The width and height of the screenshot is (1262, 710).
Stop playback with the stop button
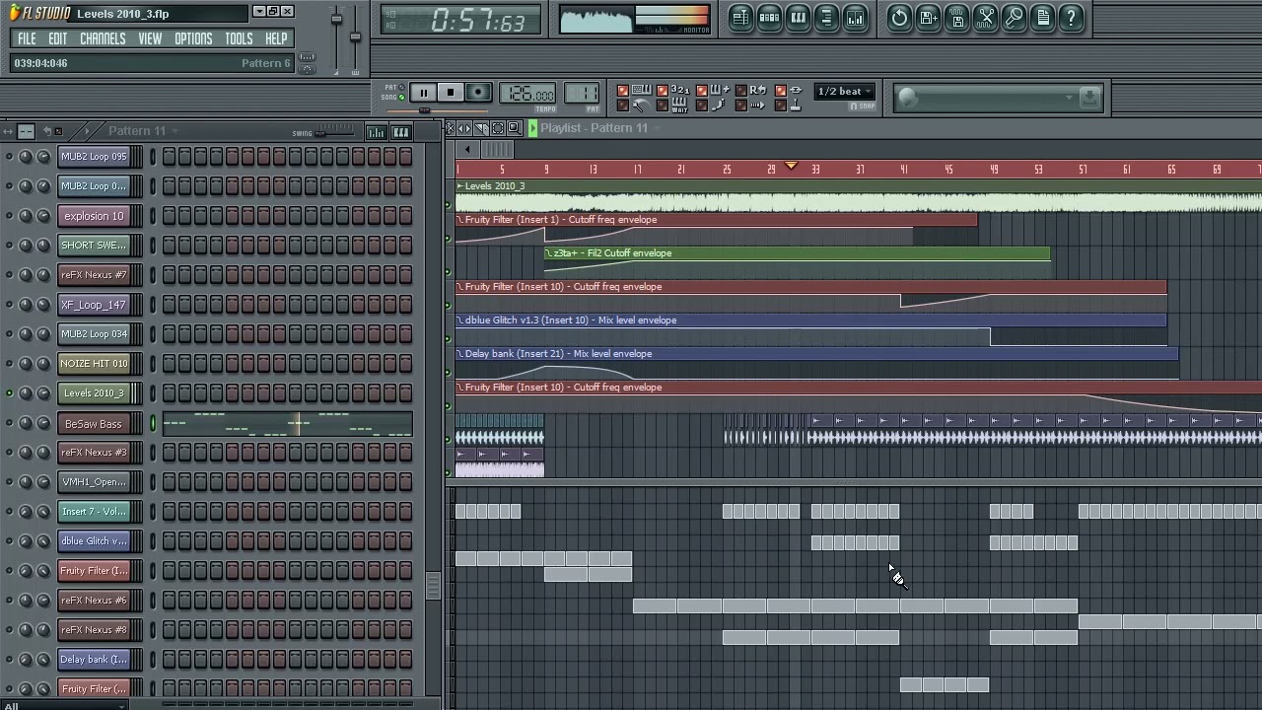450,93
